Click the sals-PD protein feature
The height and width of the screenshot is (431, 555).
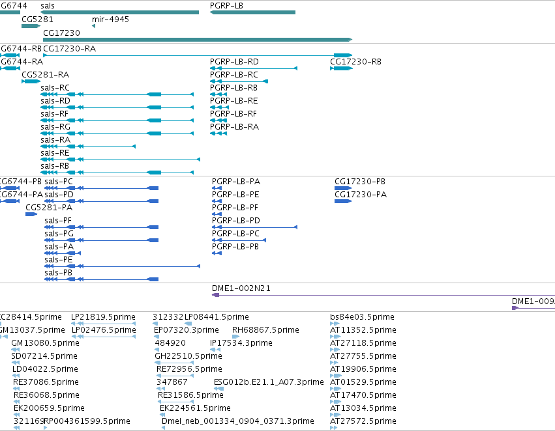click(102, 201)
